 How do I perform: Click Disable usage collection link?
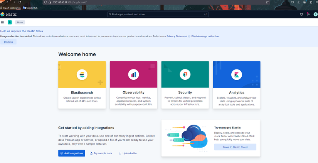(205, 36)
